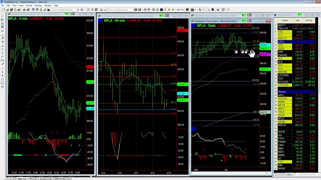Click the NFLX - 5 min chart title label

(x=18, y=19)
